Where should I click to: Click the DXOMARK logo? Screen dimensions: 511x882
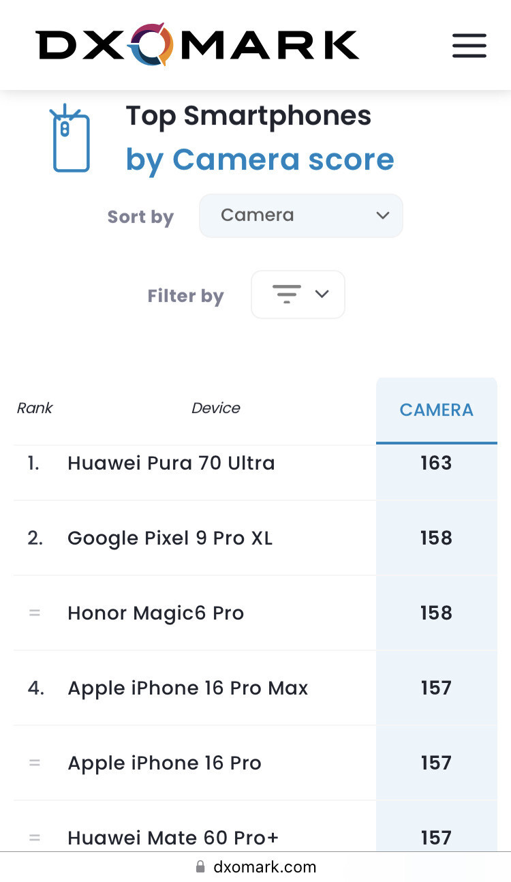pyautogui.click(x=197, y=45)
